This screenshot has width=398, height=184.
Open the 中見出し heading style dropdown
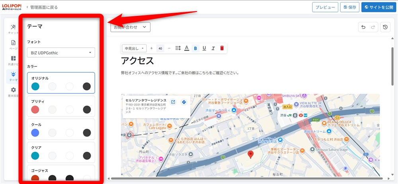click(x=134, y=48)
